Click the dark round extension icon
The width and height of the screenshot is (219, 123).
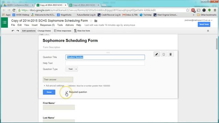pyautogui.click(x=204, y=10)
